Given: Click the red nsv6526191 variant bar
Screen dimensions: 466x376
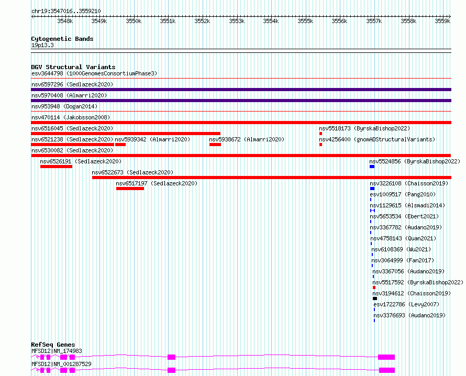Looking at the screenshot, I should [x=56, y=167].
